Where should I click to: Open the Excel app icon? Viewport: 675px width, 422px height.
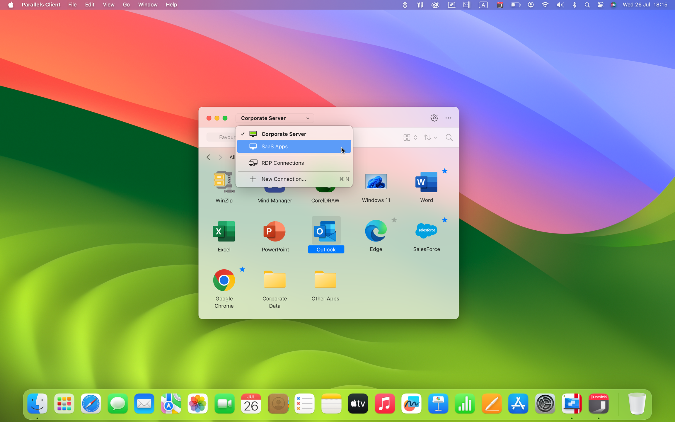[224, 232]
